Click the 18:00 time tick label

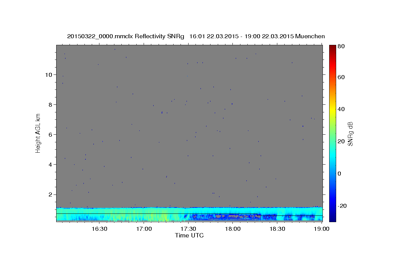coord(233,229)
